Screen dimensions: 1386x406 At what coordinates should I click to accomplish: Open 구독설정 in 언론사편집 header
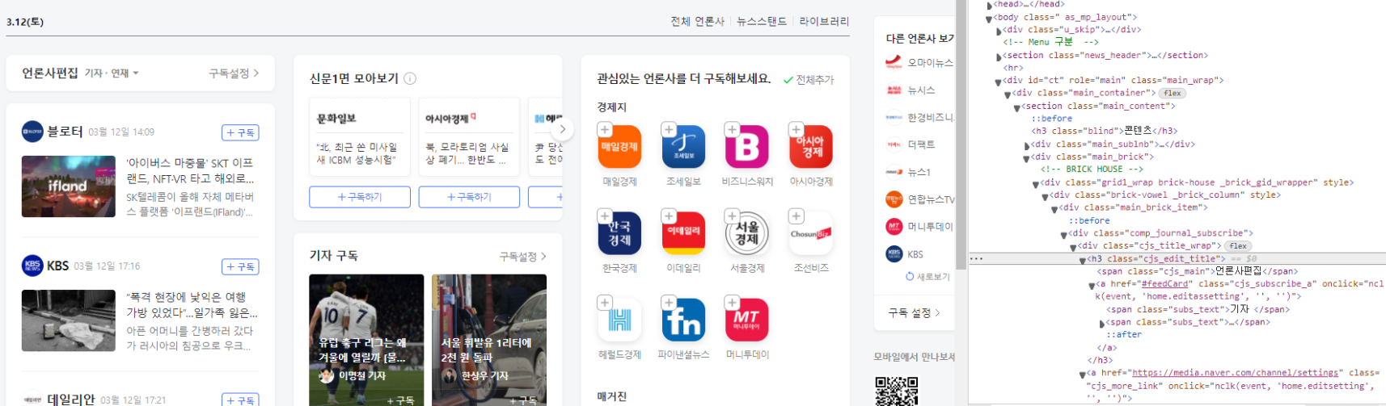point(234,73)
